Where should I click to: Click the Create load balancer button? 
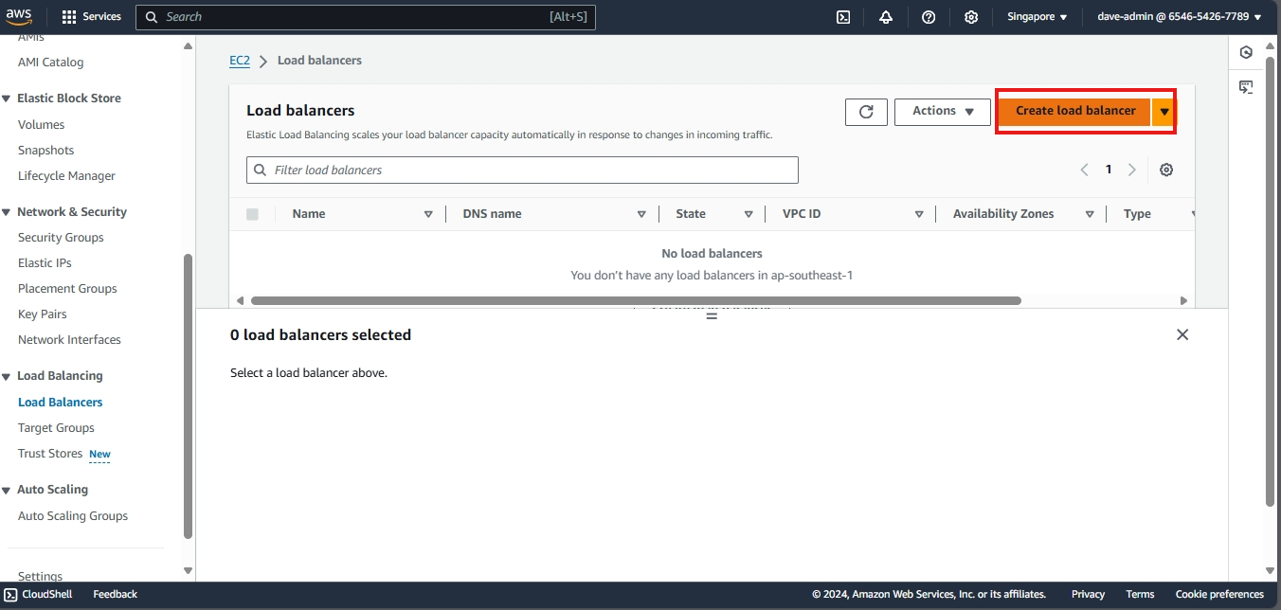point(1074,111)
